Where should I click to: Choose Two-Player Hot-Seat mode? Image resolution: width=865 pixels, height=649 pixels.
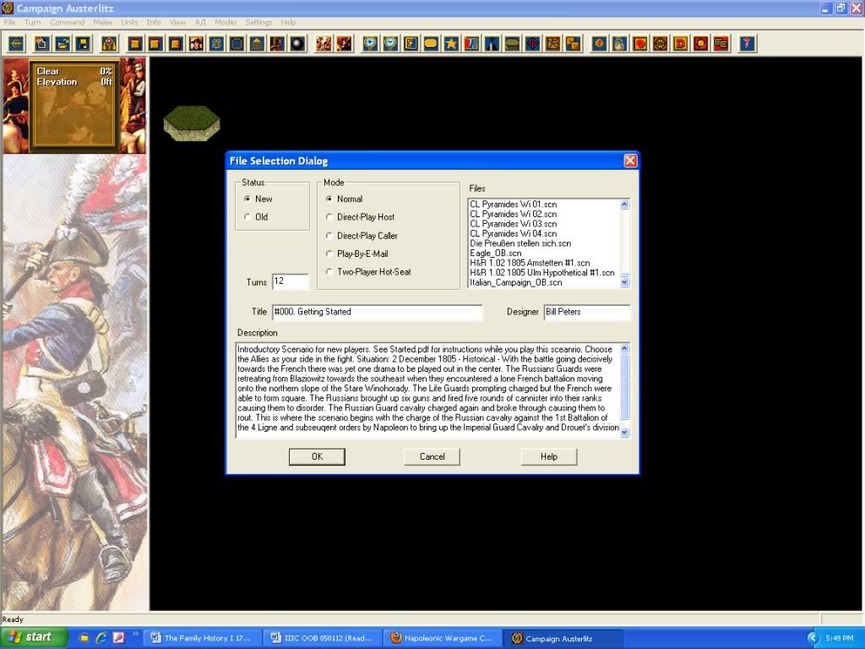click(x=329, y=272)
